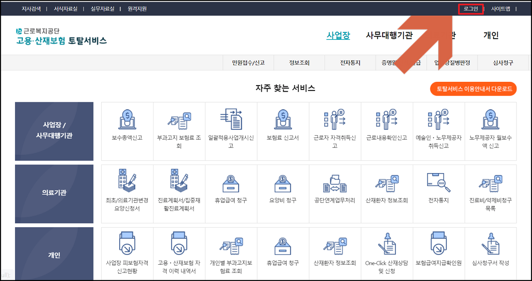The image size is (532, 281).
Task: Open the 민원접수/신고 menu
Action: (248, 62)
